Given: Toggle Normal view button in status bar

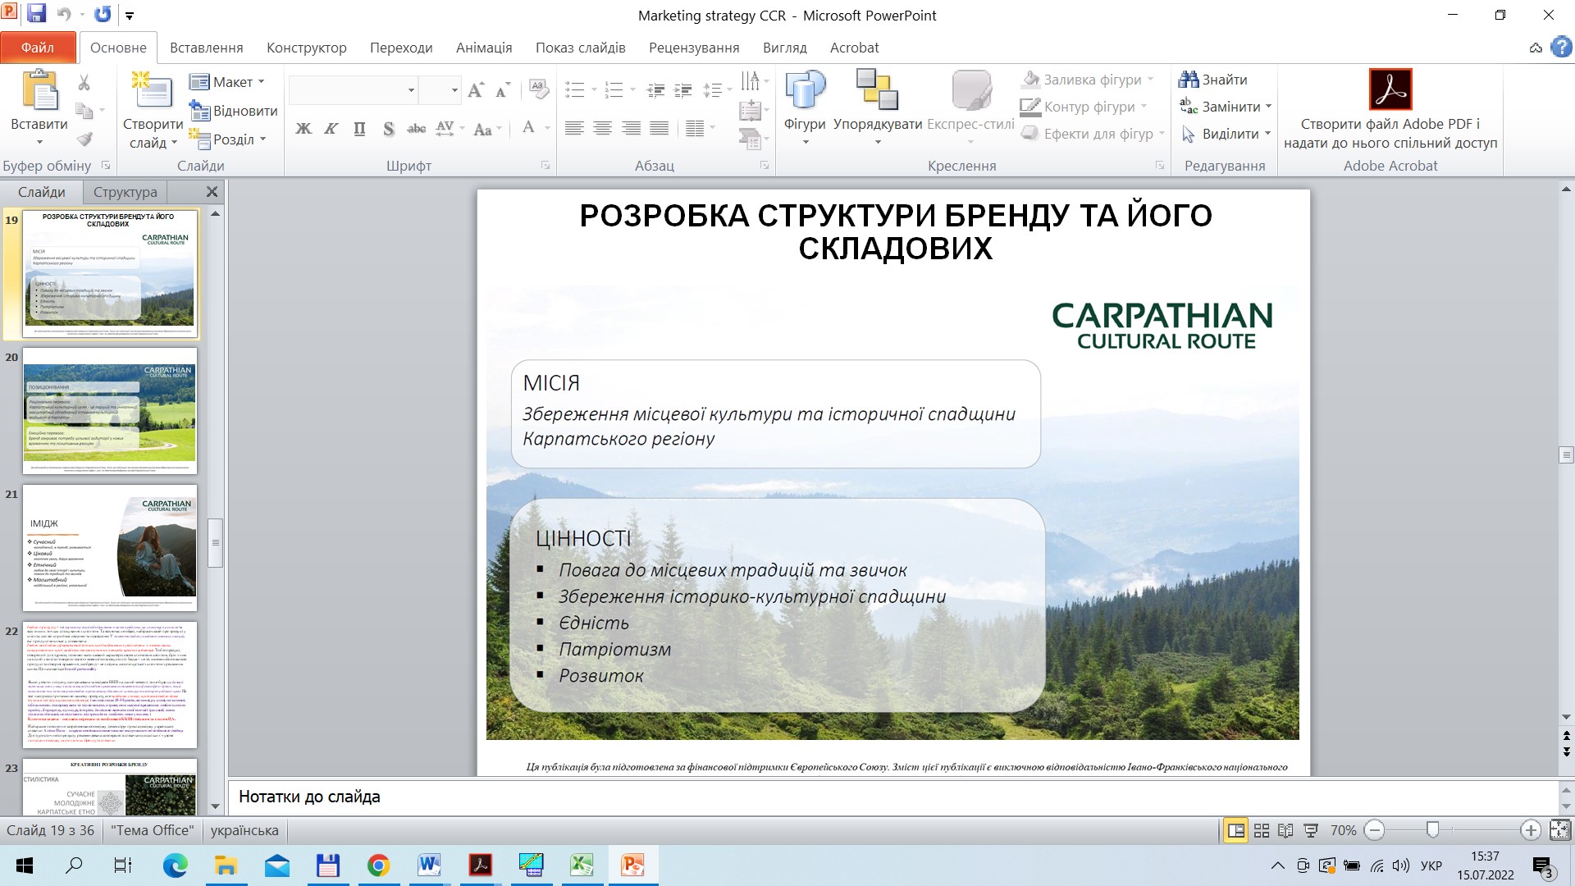Looking at the screenshot, I should 1235,830.
